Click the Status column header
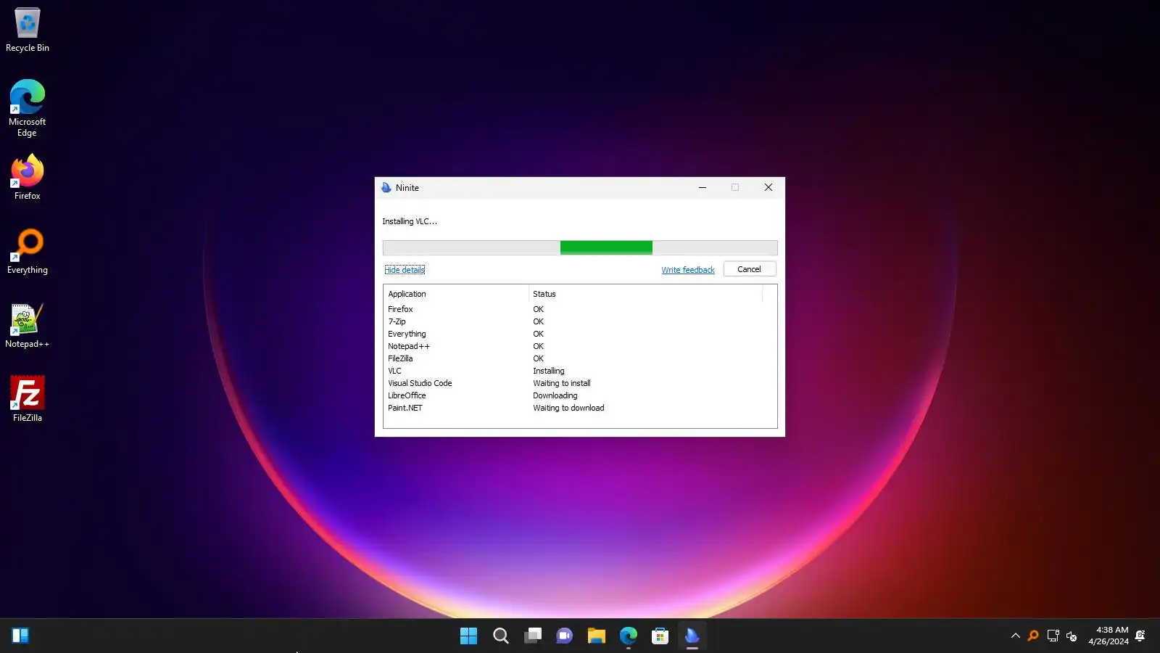 645,294
